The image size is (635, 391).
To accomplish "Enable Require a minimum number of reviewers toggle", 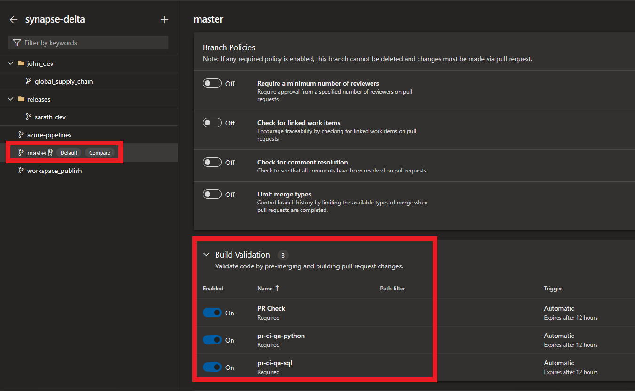I will coord(212,83).
